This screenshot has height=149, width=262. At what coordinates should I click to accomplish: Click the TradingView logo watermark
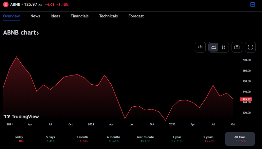tap(21, 117)
